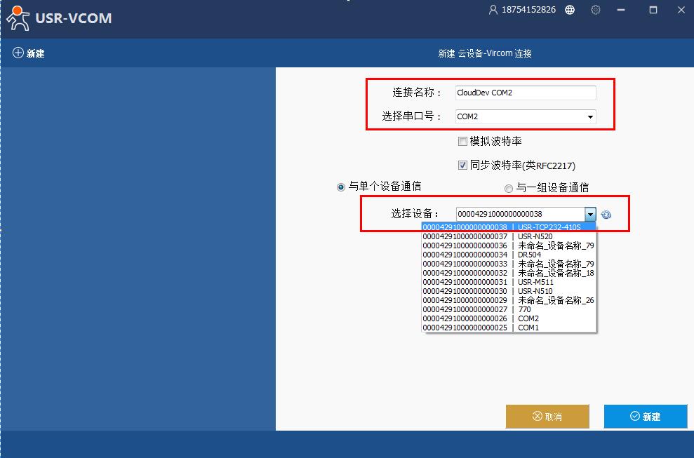Open the settings gear icon
694x458 pixels.
click(596, 10)
